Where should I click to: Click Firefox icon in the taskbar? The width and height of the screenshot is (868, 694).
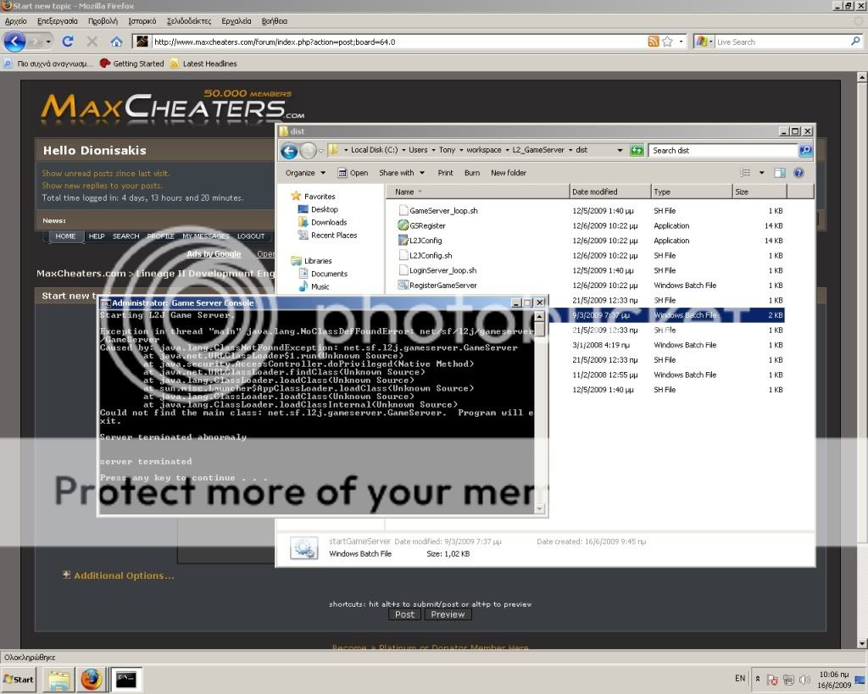(x=92, y=680)
